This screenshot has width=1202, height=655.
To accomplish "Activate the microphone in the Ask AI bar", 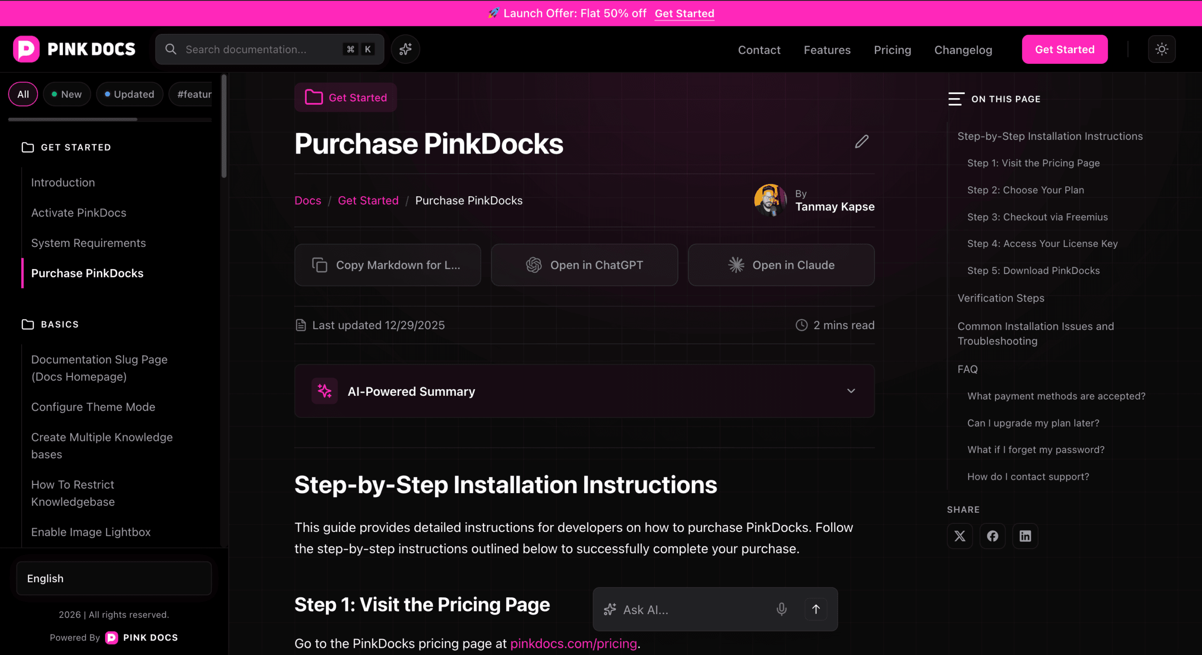I will coord(781,609).
